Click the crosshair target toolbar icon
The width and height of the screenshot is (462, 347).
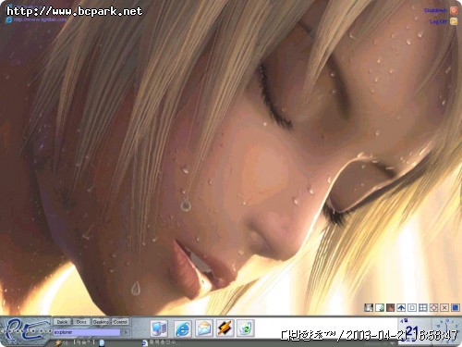pyautogui.click(x=433, y=307)
